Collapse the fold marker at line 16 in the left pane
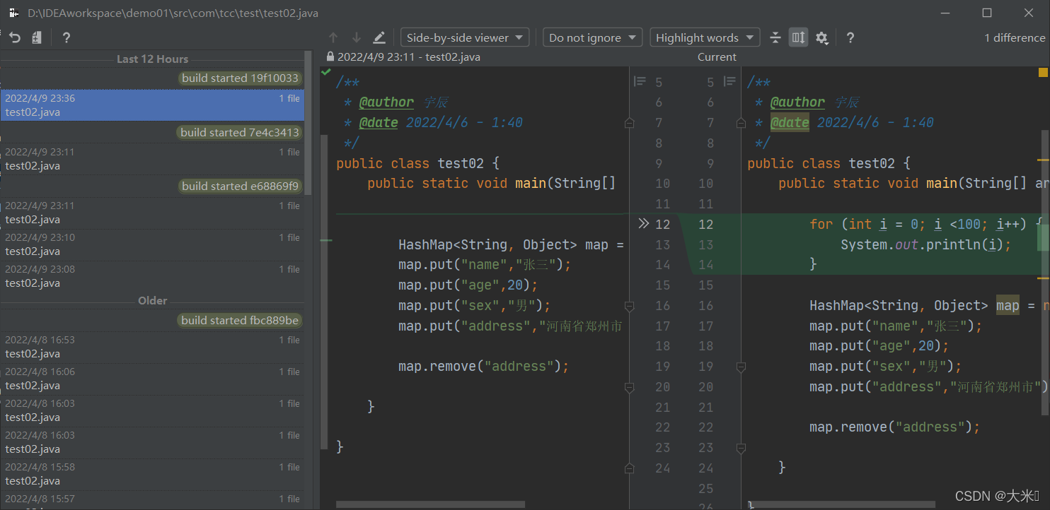The image size is (1050, 510). tap(629, 306)
